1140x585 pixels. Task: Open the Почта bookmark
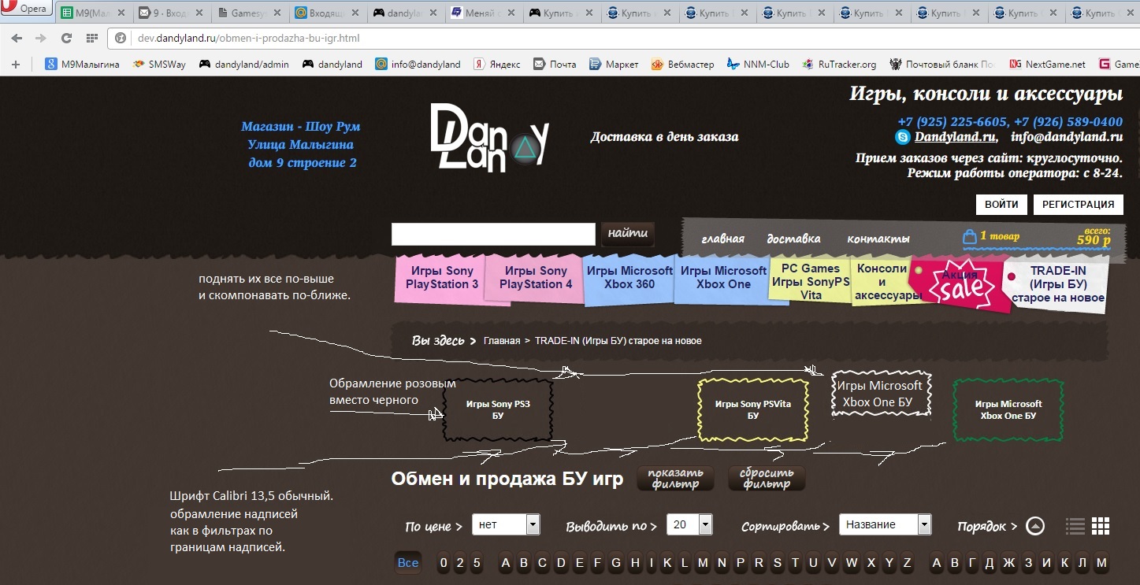pos(555,65)
